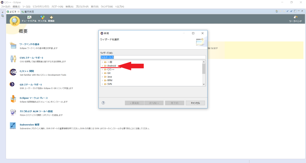Viewport: 306px width, 163px height.
Task: Expand the C/C++ folder in wizard tree
Action: 102,69
